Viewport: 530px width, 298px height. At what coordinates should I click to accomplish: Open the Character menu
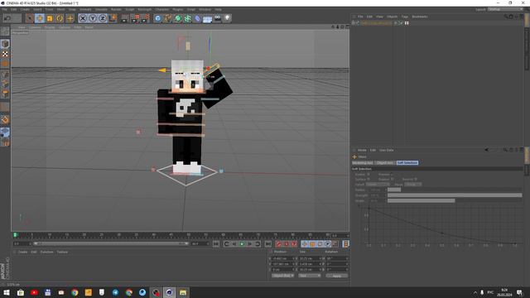point(162,9)
